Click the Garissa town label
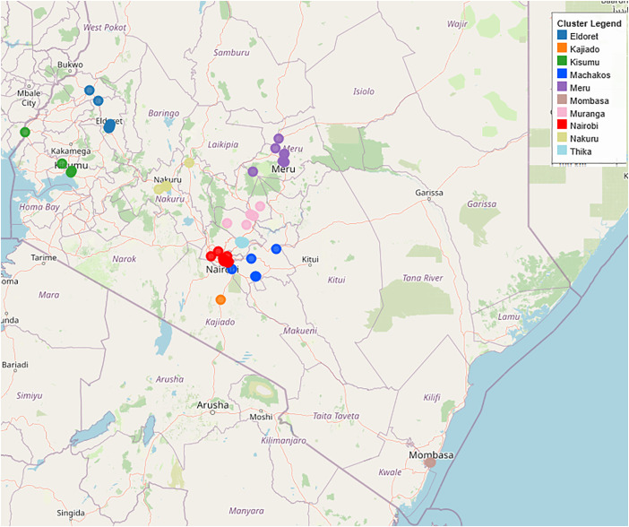This screenshot has height=527, width=629. (x=429, y=193)
